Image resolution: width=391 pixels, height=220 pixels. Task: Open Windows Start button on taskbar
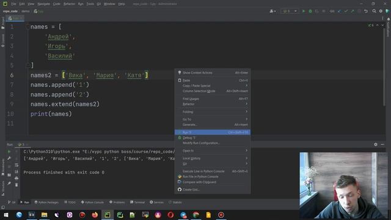tap(6, 215)
